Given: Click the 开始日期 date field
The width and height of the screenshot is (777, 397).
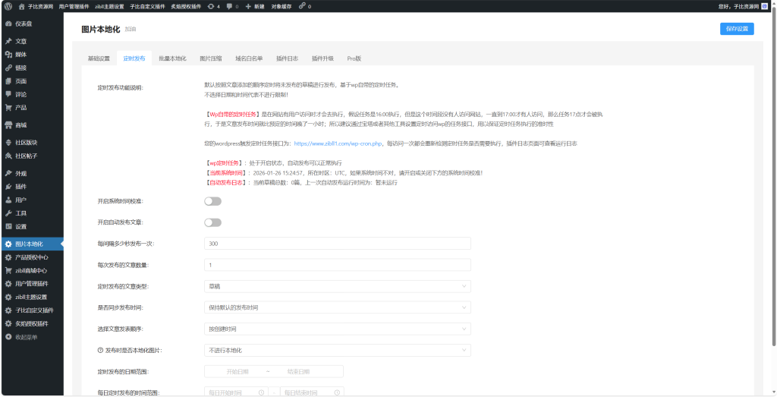Looking at the screenshot, I should [237, 372].
